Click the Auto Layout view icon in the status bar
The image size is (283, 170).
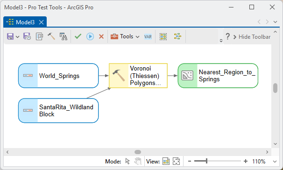tap(166, 161)
